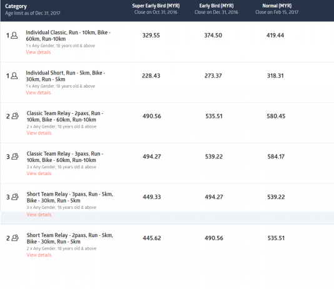Open View details for Individual Classic
The image size is (334, 289).
38,52
